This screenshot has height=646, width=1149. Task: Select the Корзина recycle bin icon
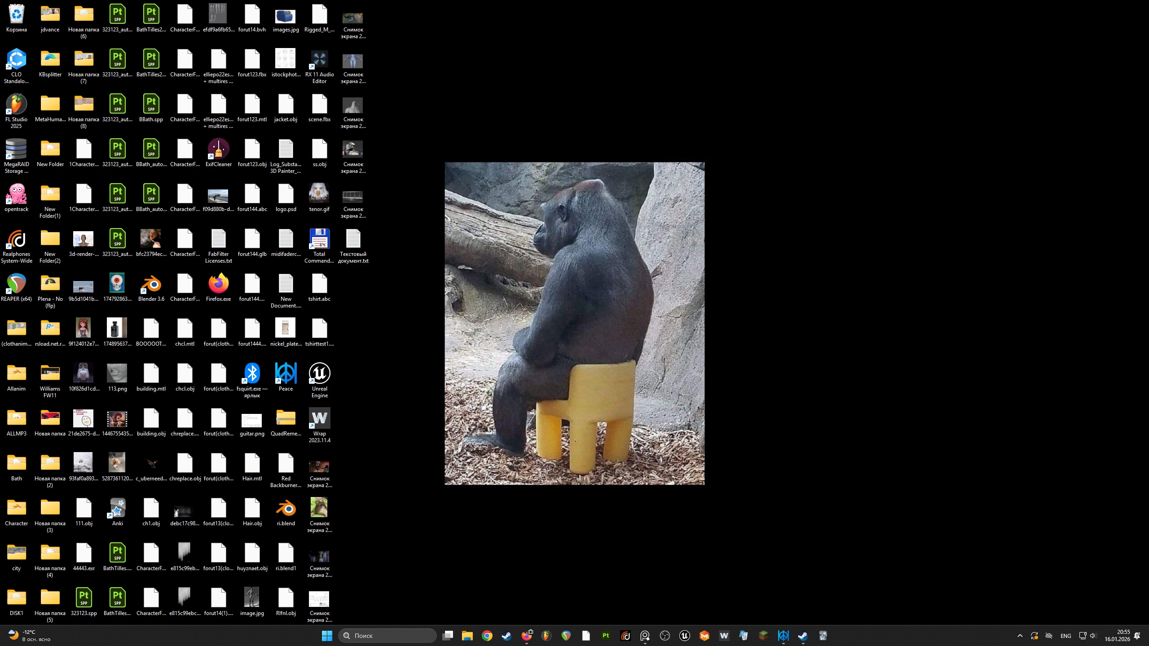click(x=16, y=18)
